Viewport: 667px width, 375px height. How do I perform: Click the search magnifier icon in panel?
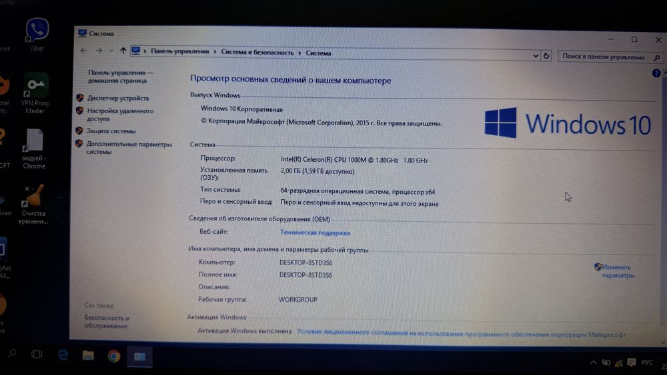657,58
